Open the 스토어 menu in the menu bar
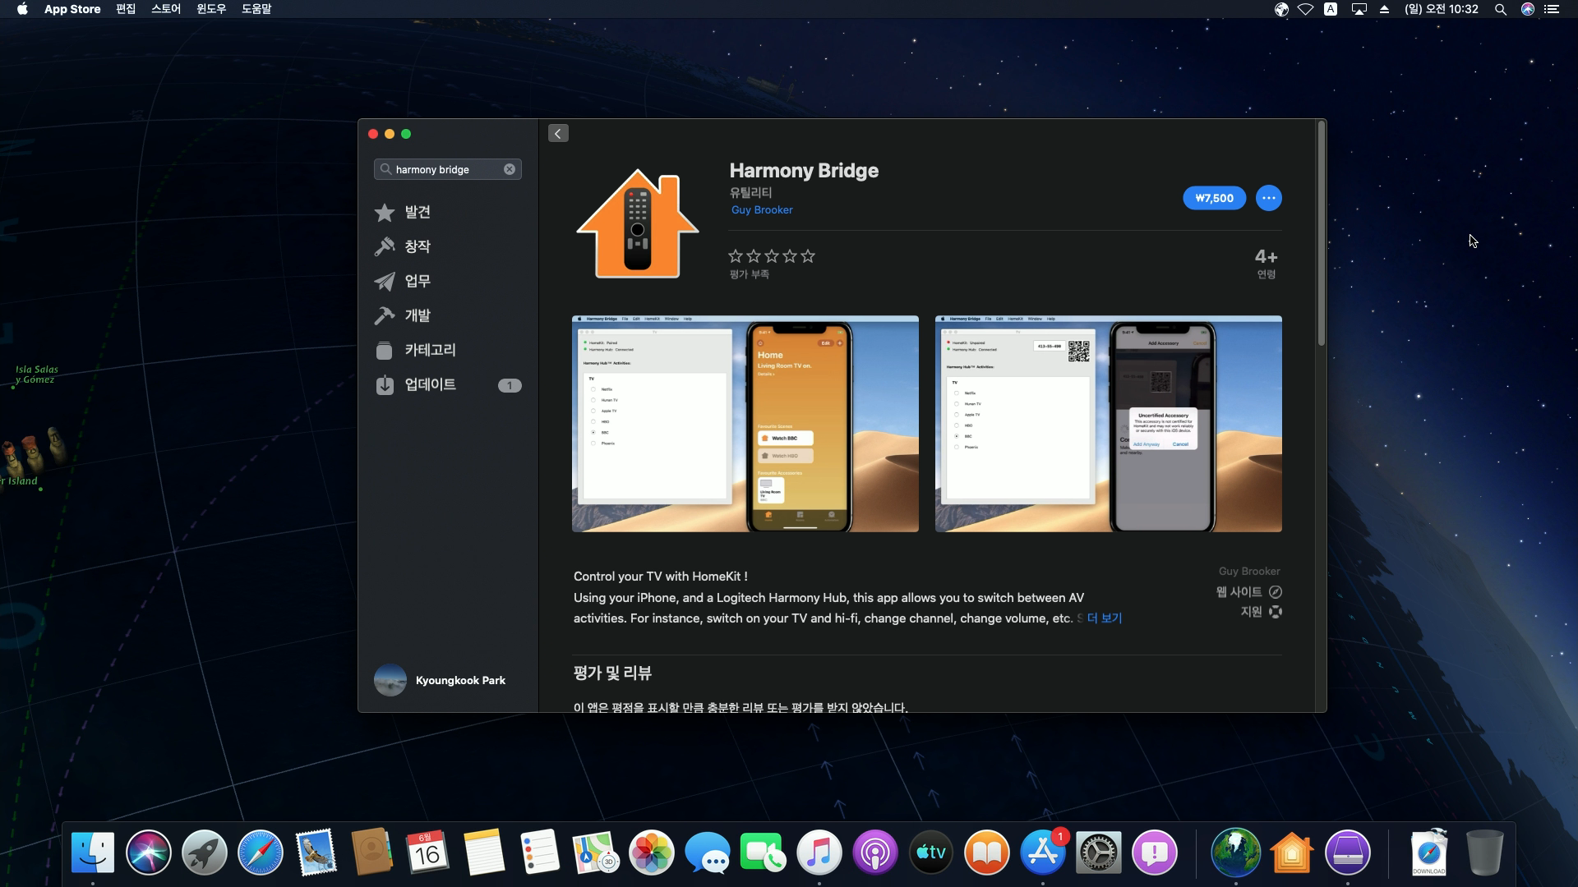This screenshot has width=1578, height=887. 165,9
